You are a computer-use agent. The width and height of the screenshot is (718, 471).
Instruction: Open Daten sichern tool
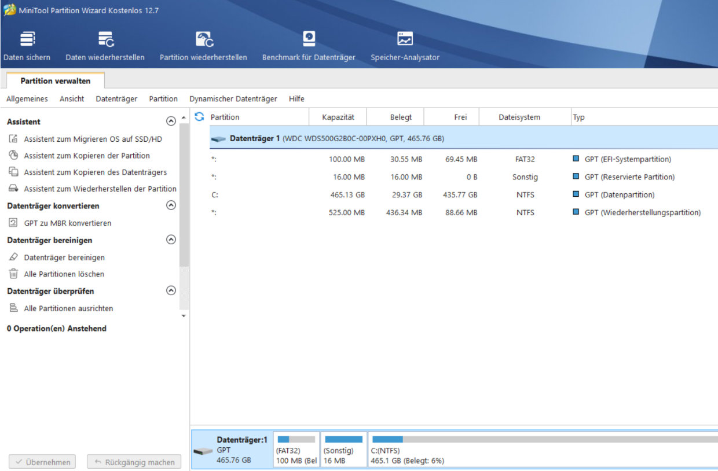[27, 46]
